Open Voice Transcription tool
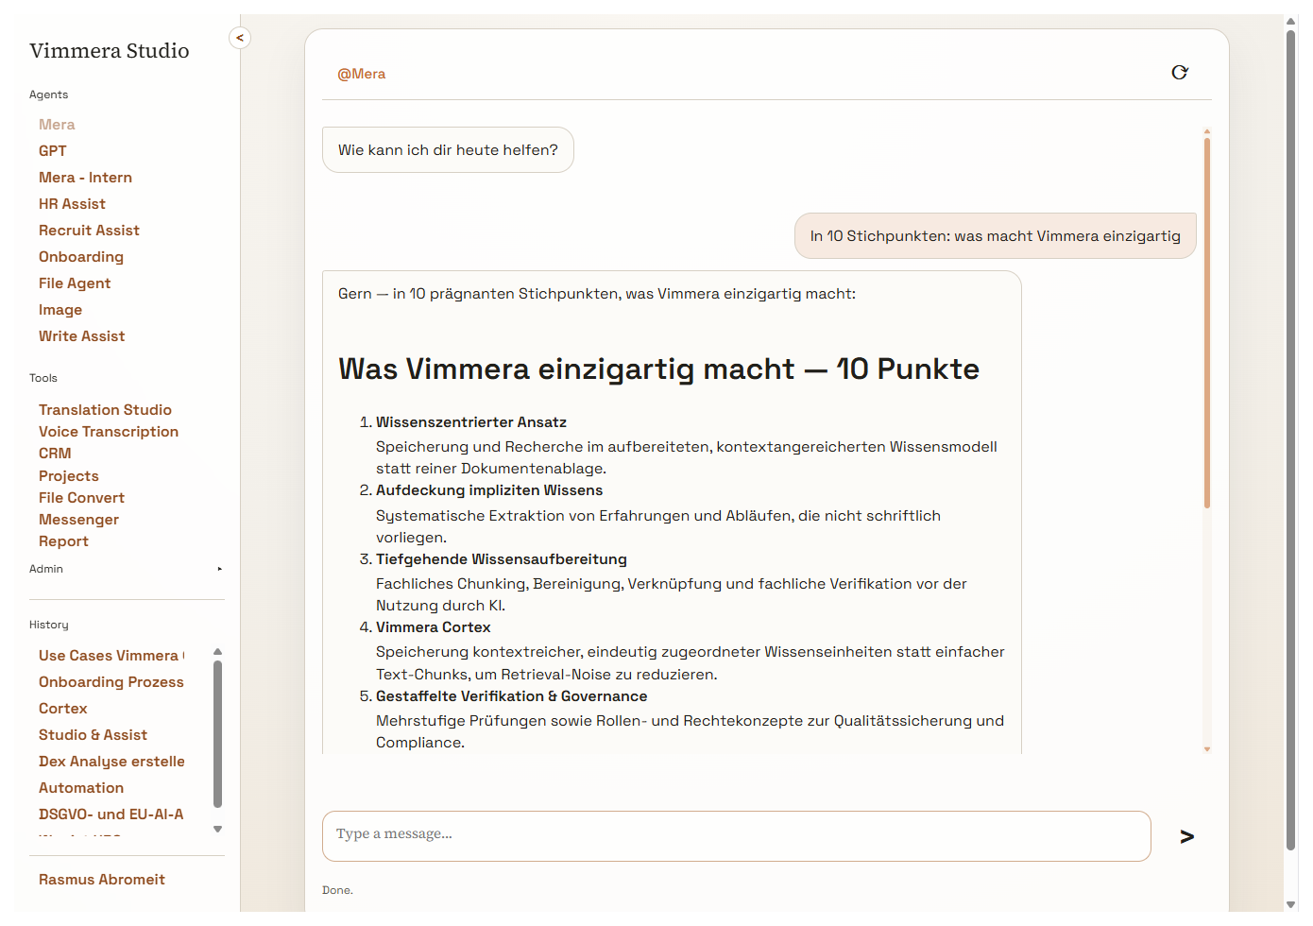This screenshot has width=1313, height=926. [109, 432]
